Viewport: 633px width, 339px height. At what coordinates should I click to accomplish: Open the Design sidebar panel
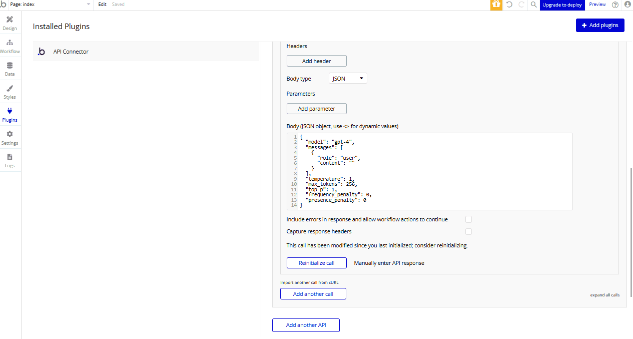(10, 24)
